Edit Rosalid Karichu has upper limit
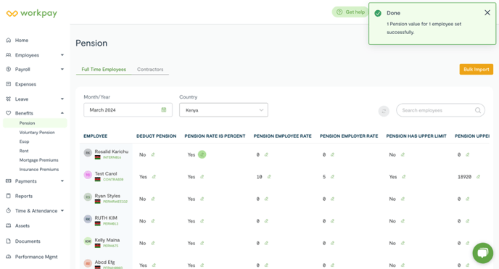Viewport: 499px width, 269px height. point(403,154)
